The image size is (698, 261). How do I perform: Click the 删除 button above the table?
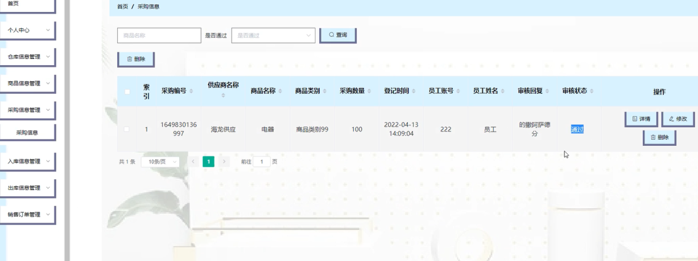[136, 59]
